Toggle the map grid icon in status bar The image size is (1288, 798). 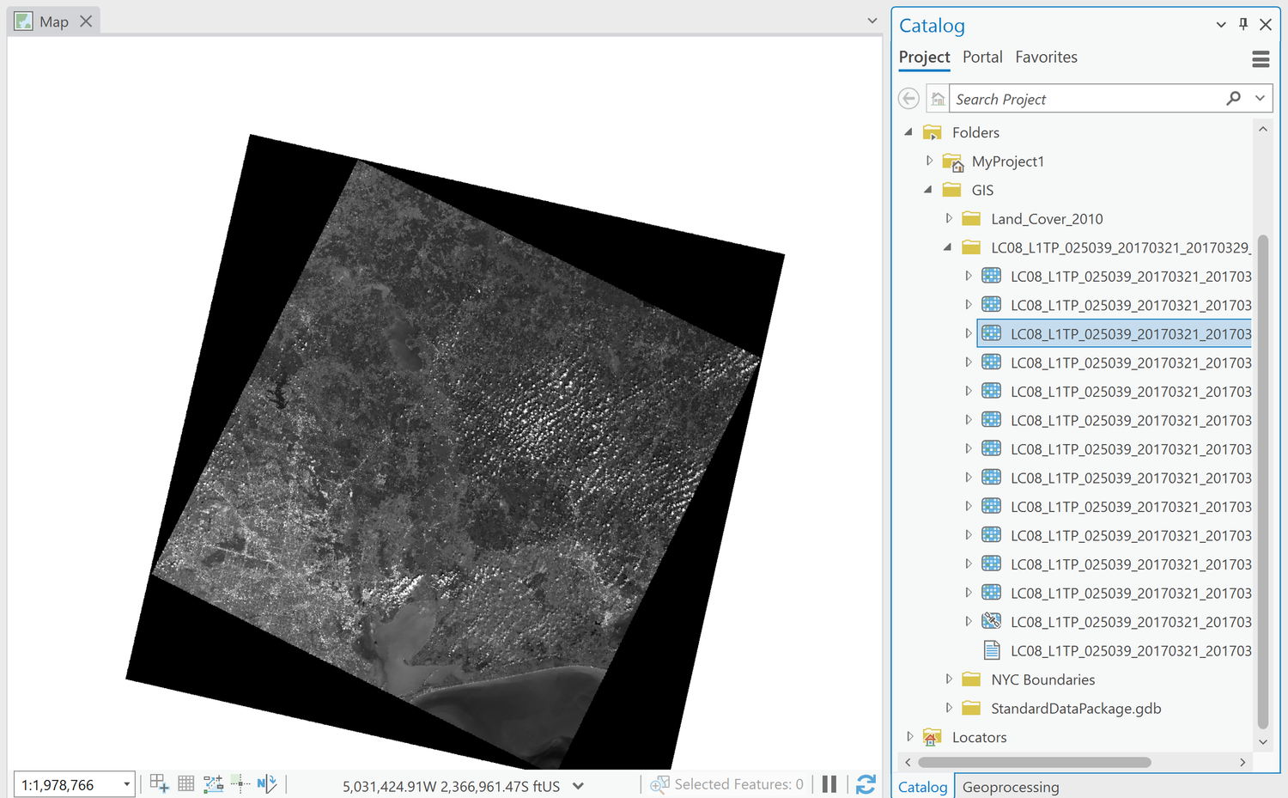(185, 783)
